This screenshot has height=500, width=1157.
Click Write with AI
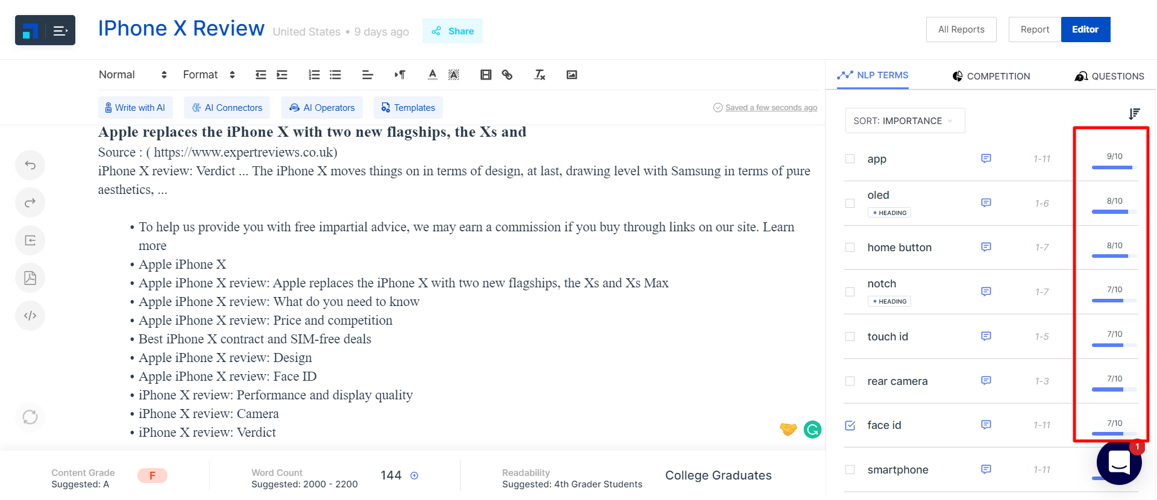pyautogui.click(x=136, y=108)
